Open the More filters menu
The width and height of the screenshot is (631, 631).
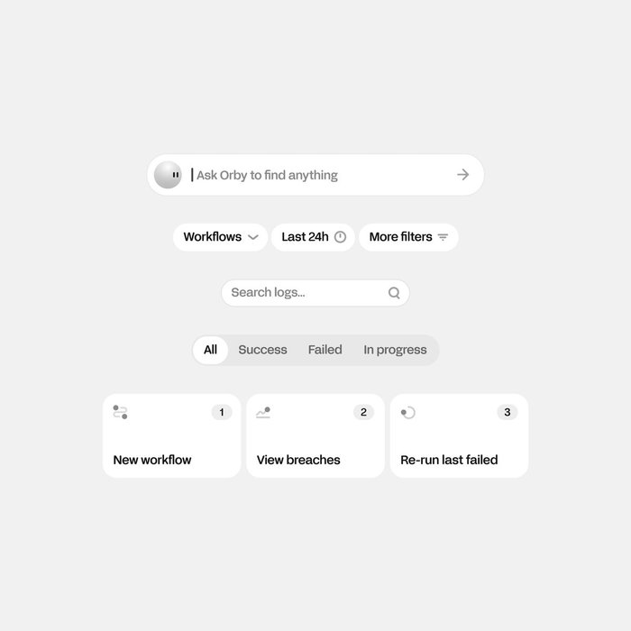tap(408, 237)
